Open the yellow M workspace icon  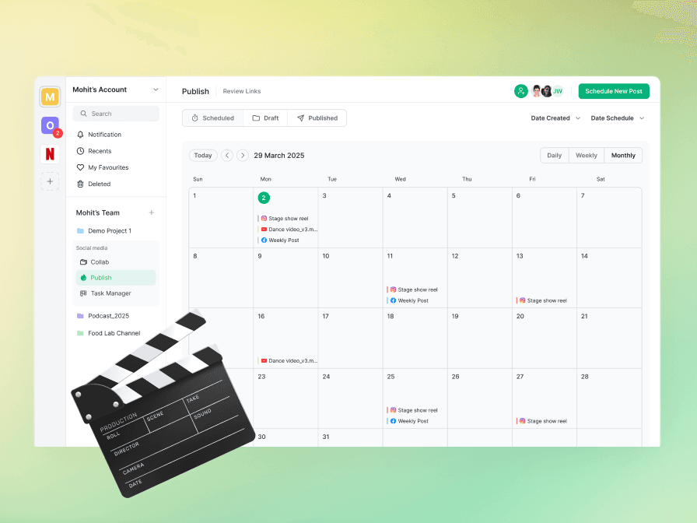[x=50, y=97]
